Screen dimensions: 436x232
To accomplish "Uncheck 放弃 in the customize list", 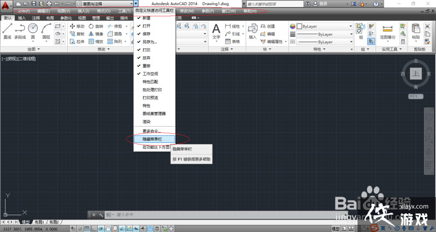I will tap(155, 58).
